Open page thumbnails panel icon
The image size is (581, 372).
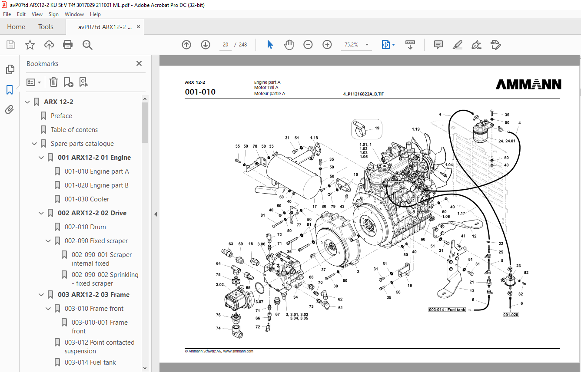coord(10,69)
